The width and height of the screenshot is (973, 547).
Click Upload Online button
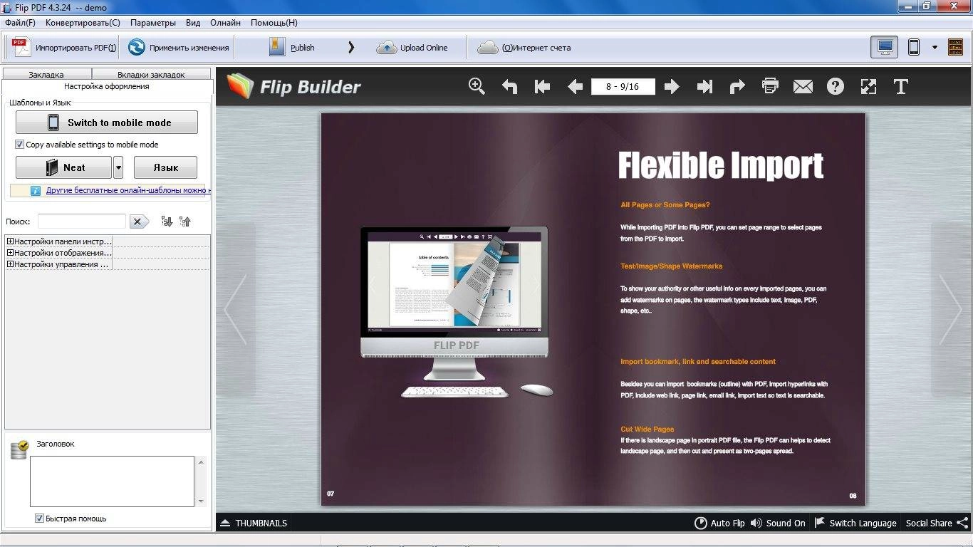(412, 48)
